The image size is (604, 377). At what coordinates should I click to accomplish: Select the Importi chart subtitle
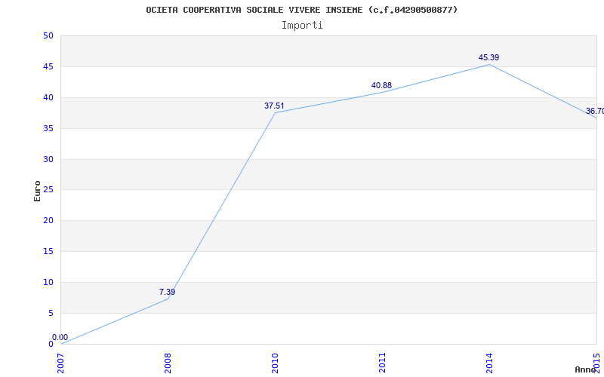coord(302,26)
